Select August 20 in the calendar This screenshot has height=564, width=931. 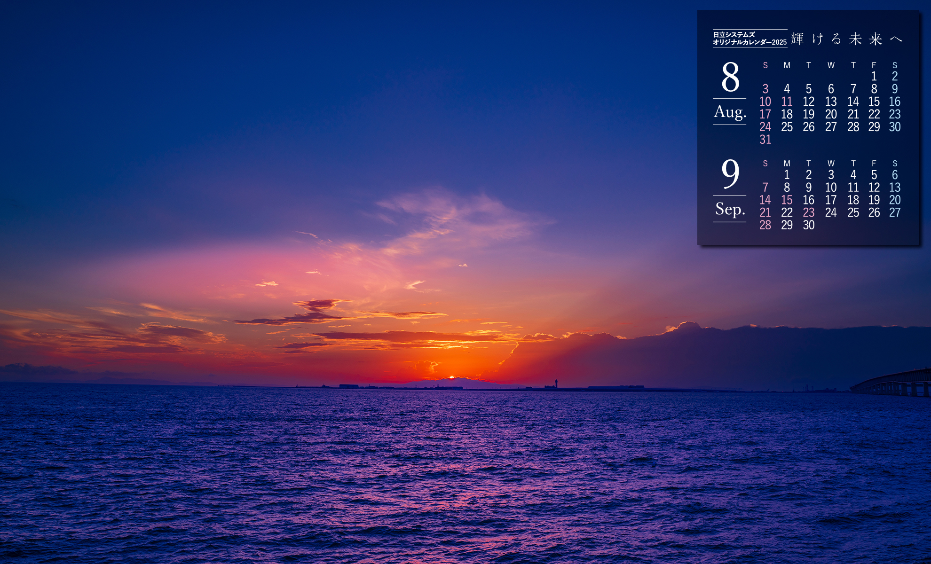[x=831, y=114]
